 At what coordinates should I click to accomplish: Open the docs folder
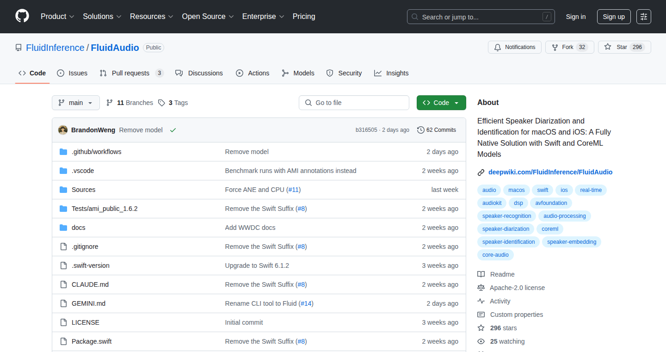tap(79, 228)
